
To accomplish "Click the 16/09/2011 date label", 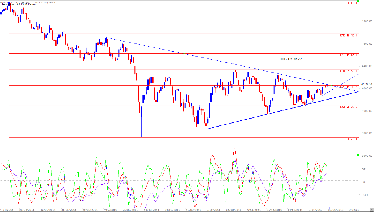I will [194, 210].
